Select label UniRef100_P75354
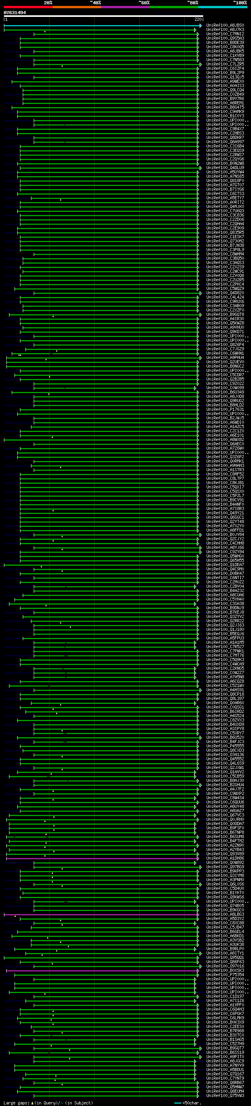 click(x=225, y=975)
